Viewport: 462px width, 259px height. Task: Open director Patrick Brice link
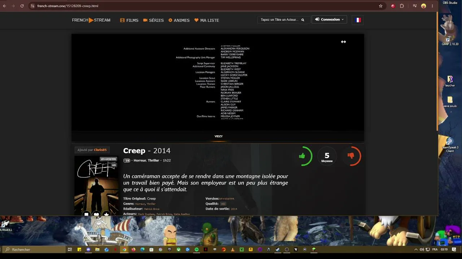(152, 209)
